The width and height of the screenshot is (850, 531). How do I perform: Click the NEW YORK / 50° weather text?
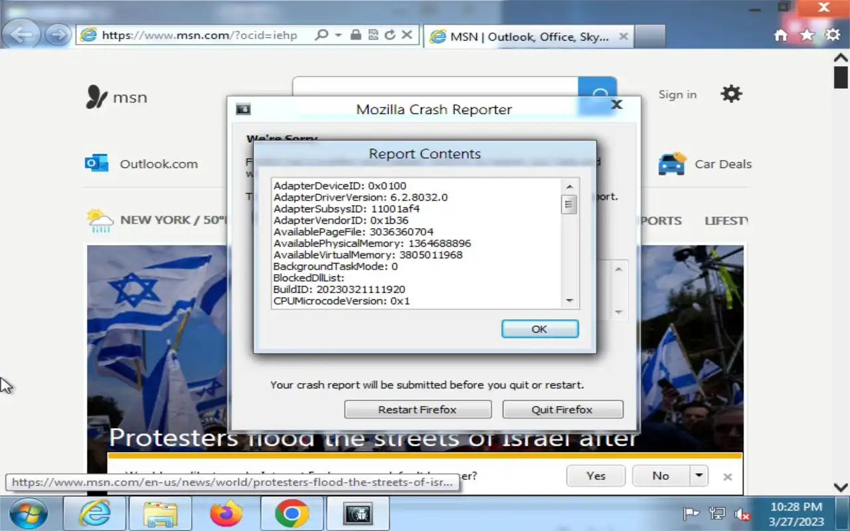click(x=173, y=220)
